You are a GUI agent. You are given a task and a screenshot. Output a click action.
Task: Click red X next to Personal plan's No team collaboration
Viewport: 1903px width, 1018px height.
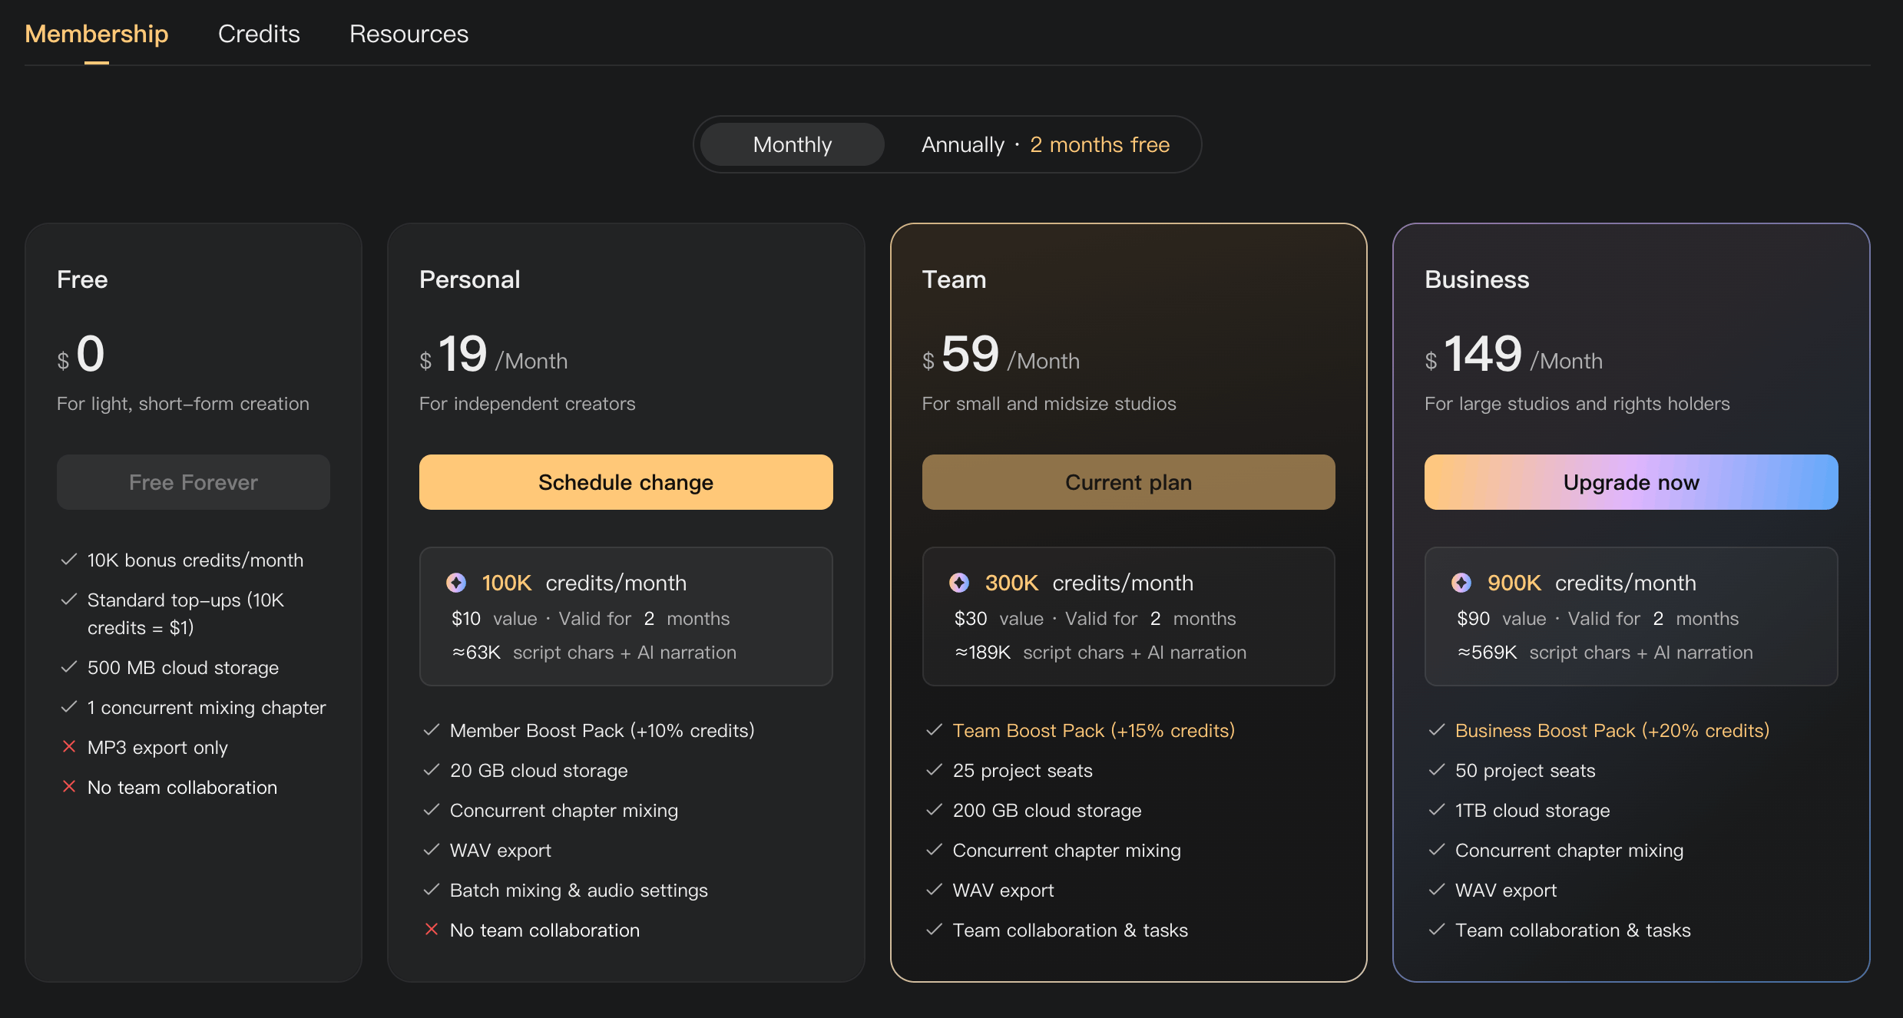432,929
